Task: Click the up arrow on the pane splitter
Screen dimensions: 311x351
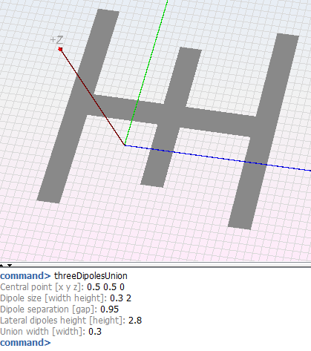Action: point(1,265)
